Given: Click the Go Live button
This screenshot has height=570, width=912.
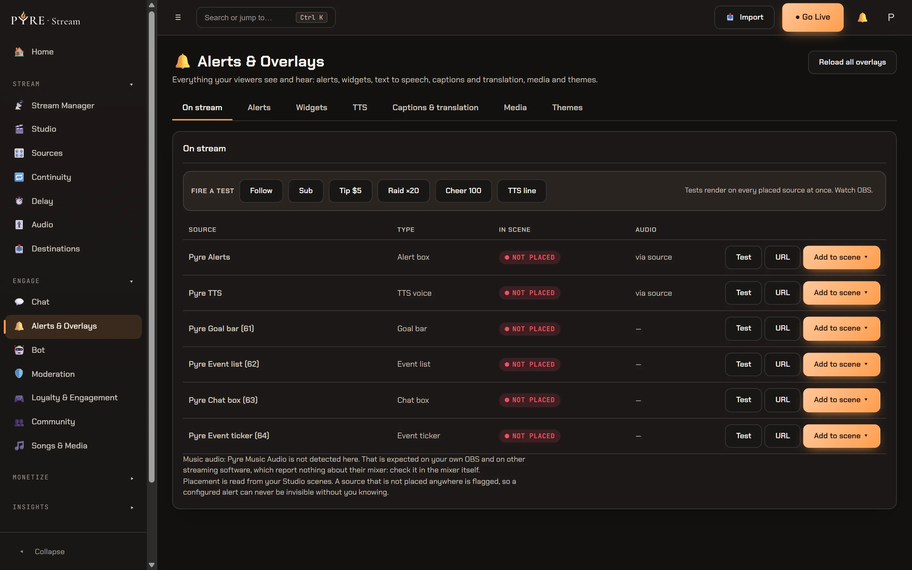Looking at the screenshot, I should point(813,17).
